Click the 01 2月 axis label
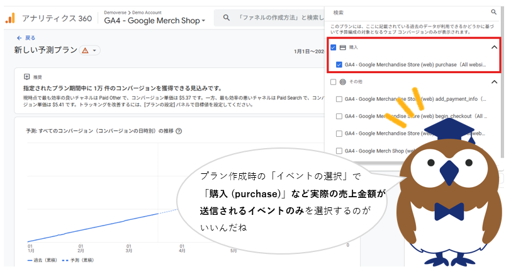 click(81, 248)
